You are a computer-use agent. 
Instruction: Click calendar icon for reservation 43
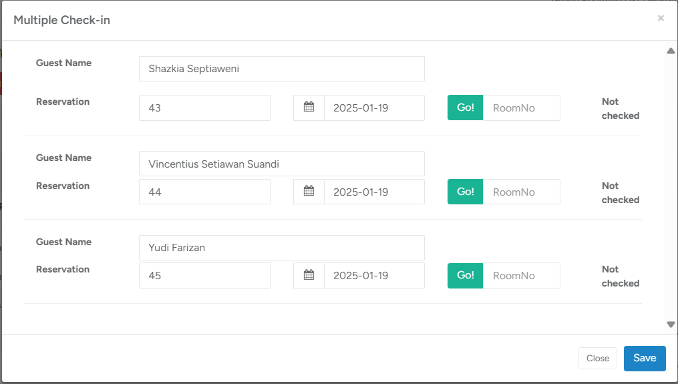[309, 108]
